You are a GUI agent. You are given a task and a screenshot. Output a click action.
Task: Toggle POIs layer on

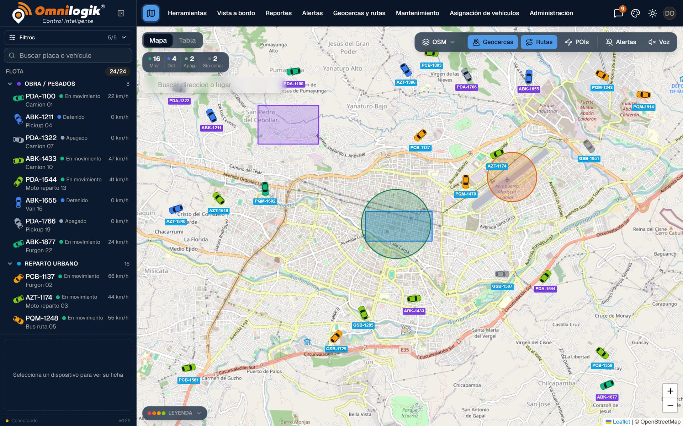[577, 42]
